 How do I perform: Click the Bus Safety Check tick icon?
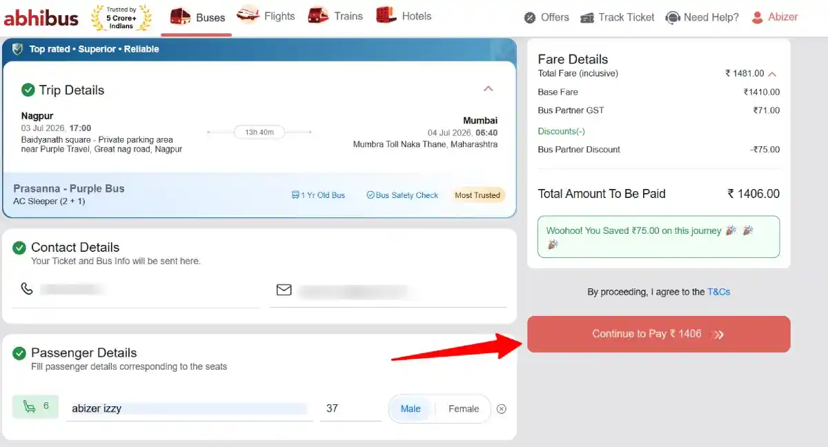coord(370,195)
